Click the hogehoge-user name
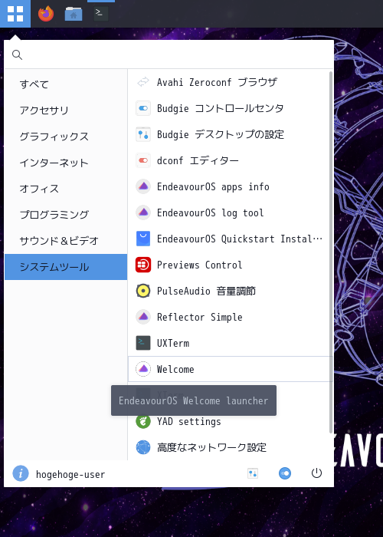Image resolution: width=383 pixels, height=537 pixels. coord(70,474)
